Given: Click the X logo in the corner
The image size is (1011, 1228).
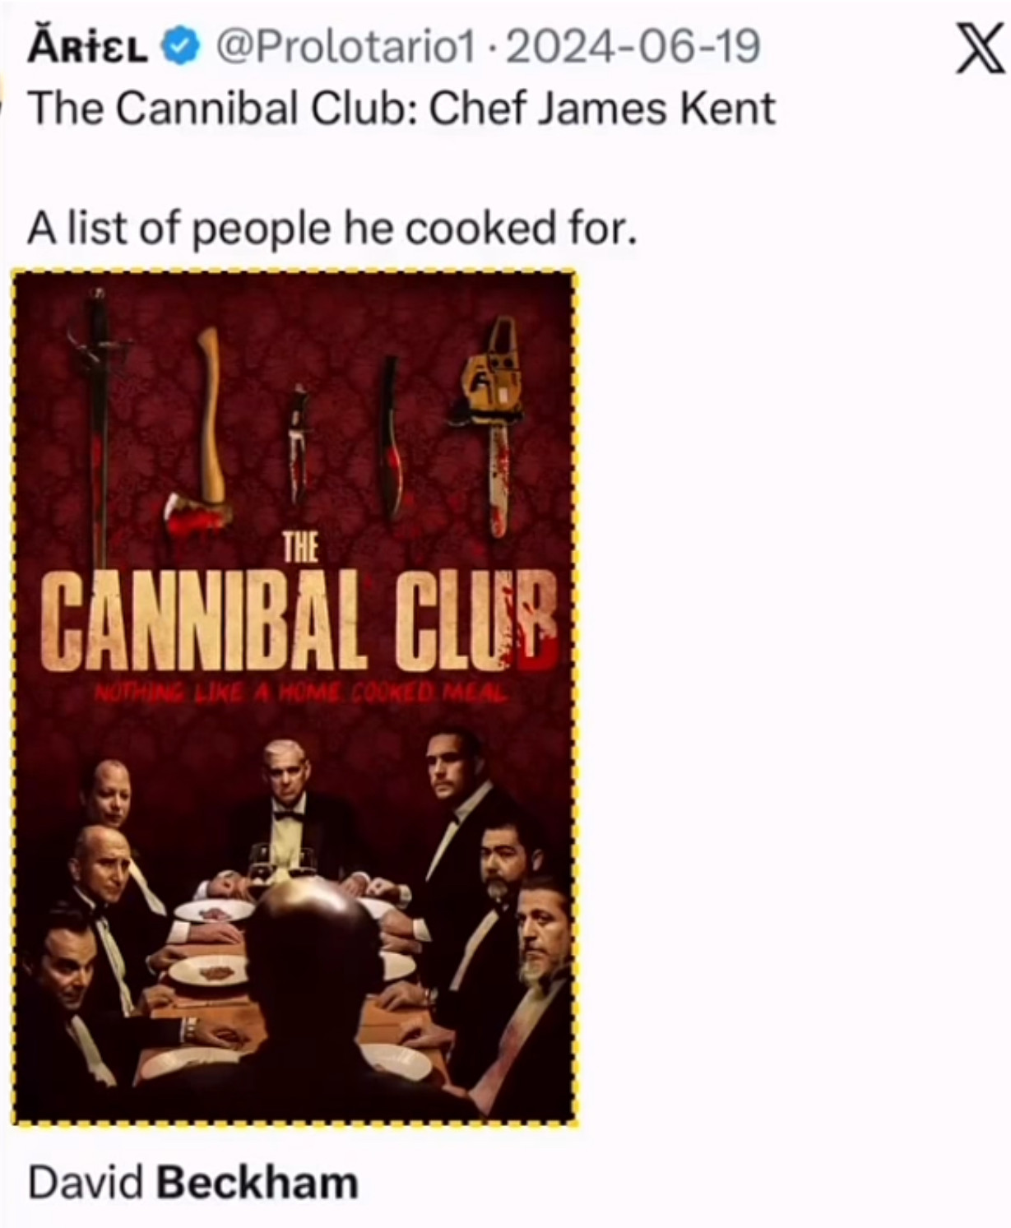Looking at the screenshot, I should 980,49.
